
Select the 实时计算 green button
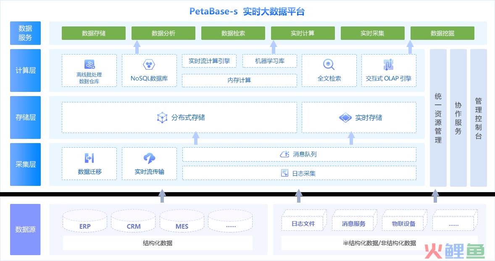tap(303, 33)
